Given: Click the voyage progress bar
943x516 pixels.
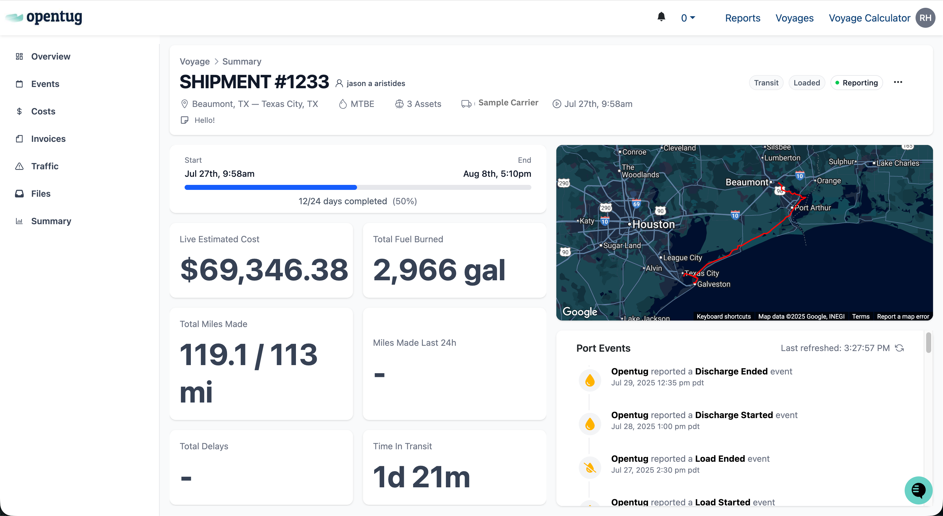Looking at the screenshot, I should point(357,187).
